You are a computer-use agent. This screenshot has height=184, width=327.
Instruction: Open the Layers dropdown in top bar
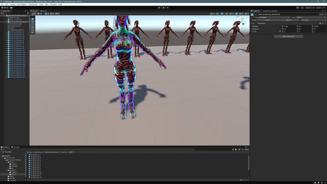tap(310, 8)
